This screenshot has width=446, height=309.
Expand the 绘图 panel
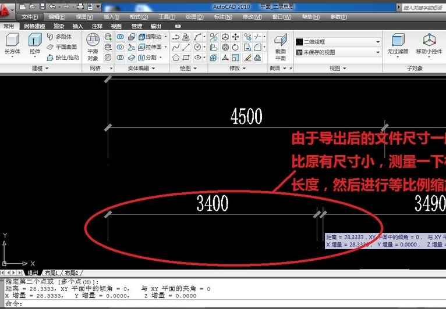[x=188, y=69]
